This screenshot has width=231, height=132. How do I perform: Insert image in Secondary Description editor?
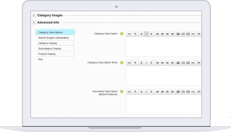click(178, 92)
